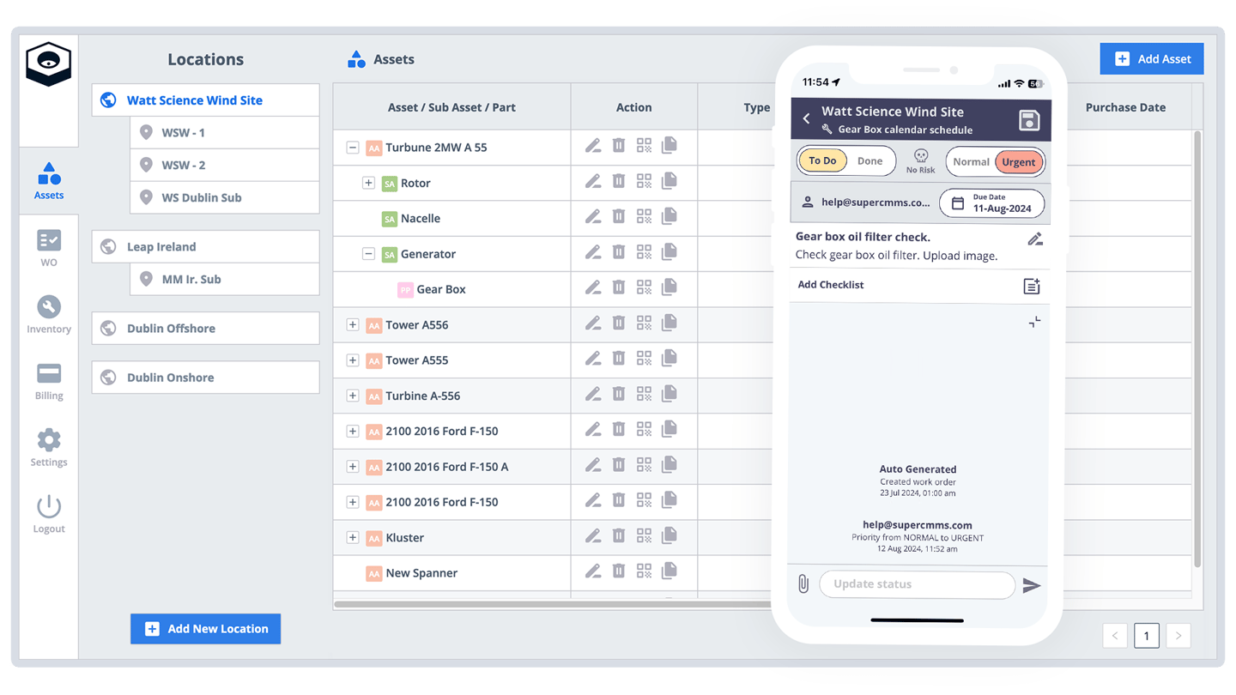Select the WSW - 1 sub location
1236x695 pixels.
click(225, 133)
